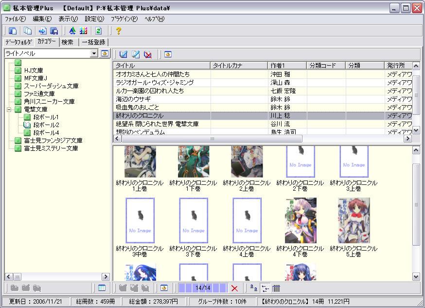The image size is (425, 308).
Task: Click the down arrow of the title list scrollbar
Action: [416, 131]
